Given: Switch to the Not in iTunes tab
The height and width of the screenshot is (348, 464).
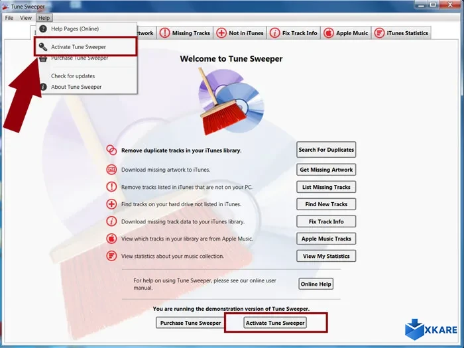Looking at the screenshot, I should pos(240,33).
